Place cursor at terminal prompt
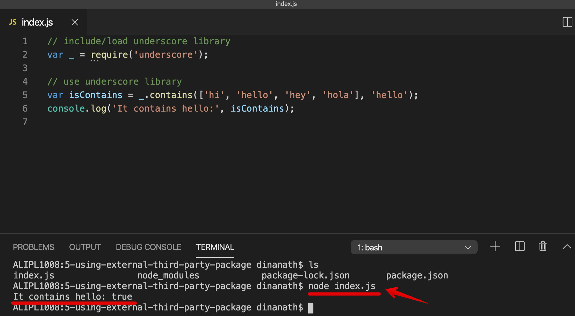Viewport: 575px width, 316px height. (311, 308)
